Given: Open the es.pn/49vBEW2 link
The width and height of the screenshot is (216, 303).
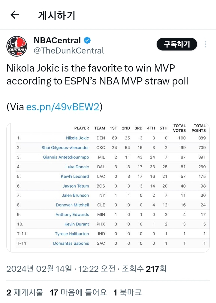Looking at the screenshot, I should (62, 107).
